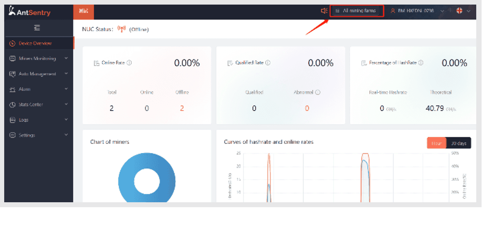Click the Abnormal info icon
Viewport: 485px width, 235px height.
point(318,92)
